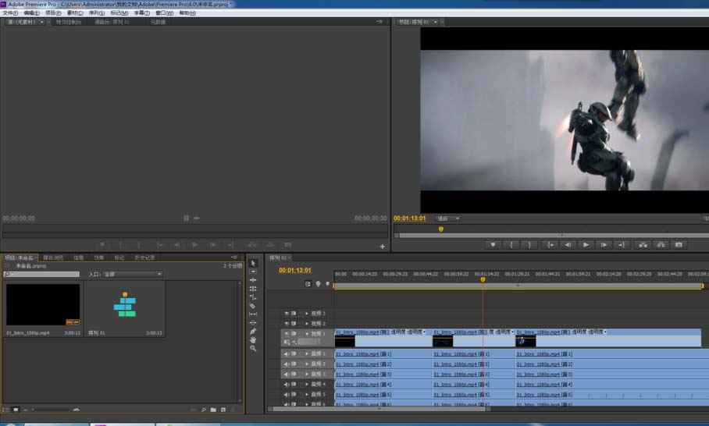Open the 编辑 menu
This screenshot has width=709, height=426.
coord(32,13)
